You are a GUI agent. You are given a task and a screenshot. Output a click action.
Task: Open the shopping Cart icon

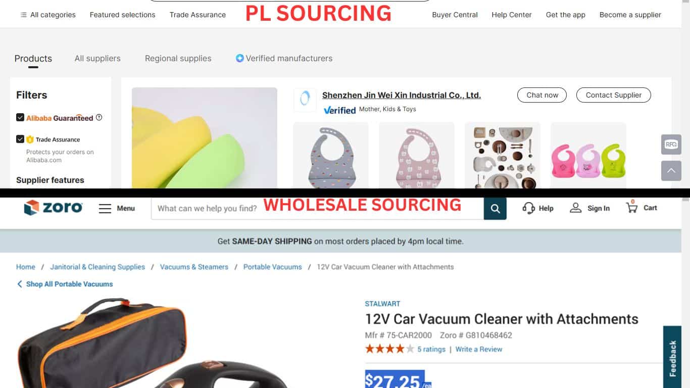tap(632, 207)
